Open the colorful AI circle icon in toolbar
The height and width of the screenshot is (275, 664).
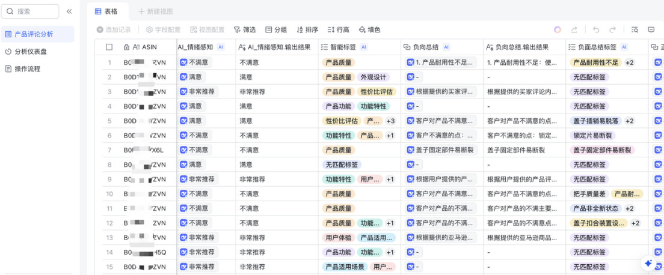pos(558,29)
